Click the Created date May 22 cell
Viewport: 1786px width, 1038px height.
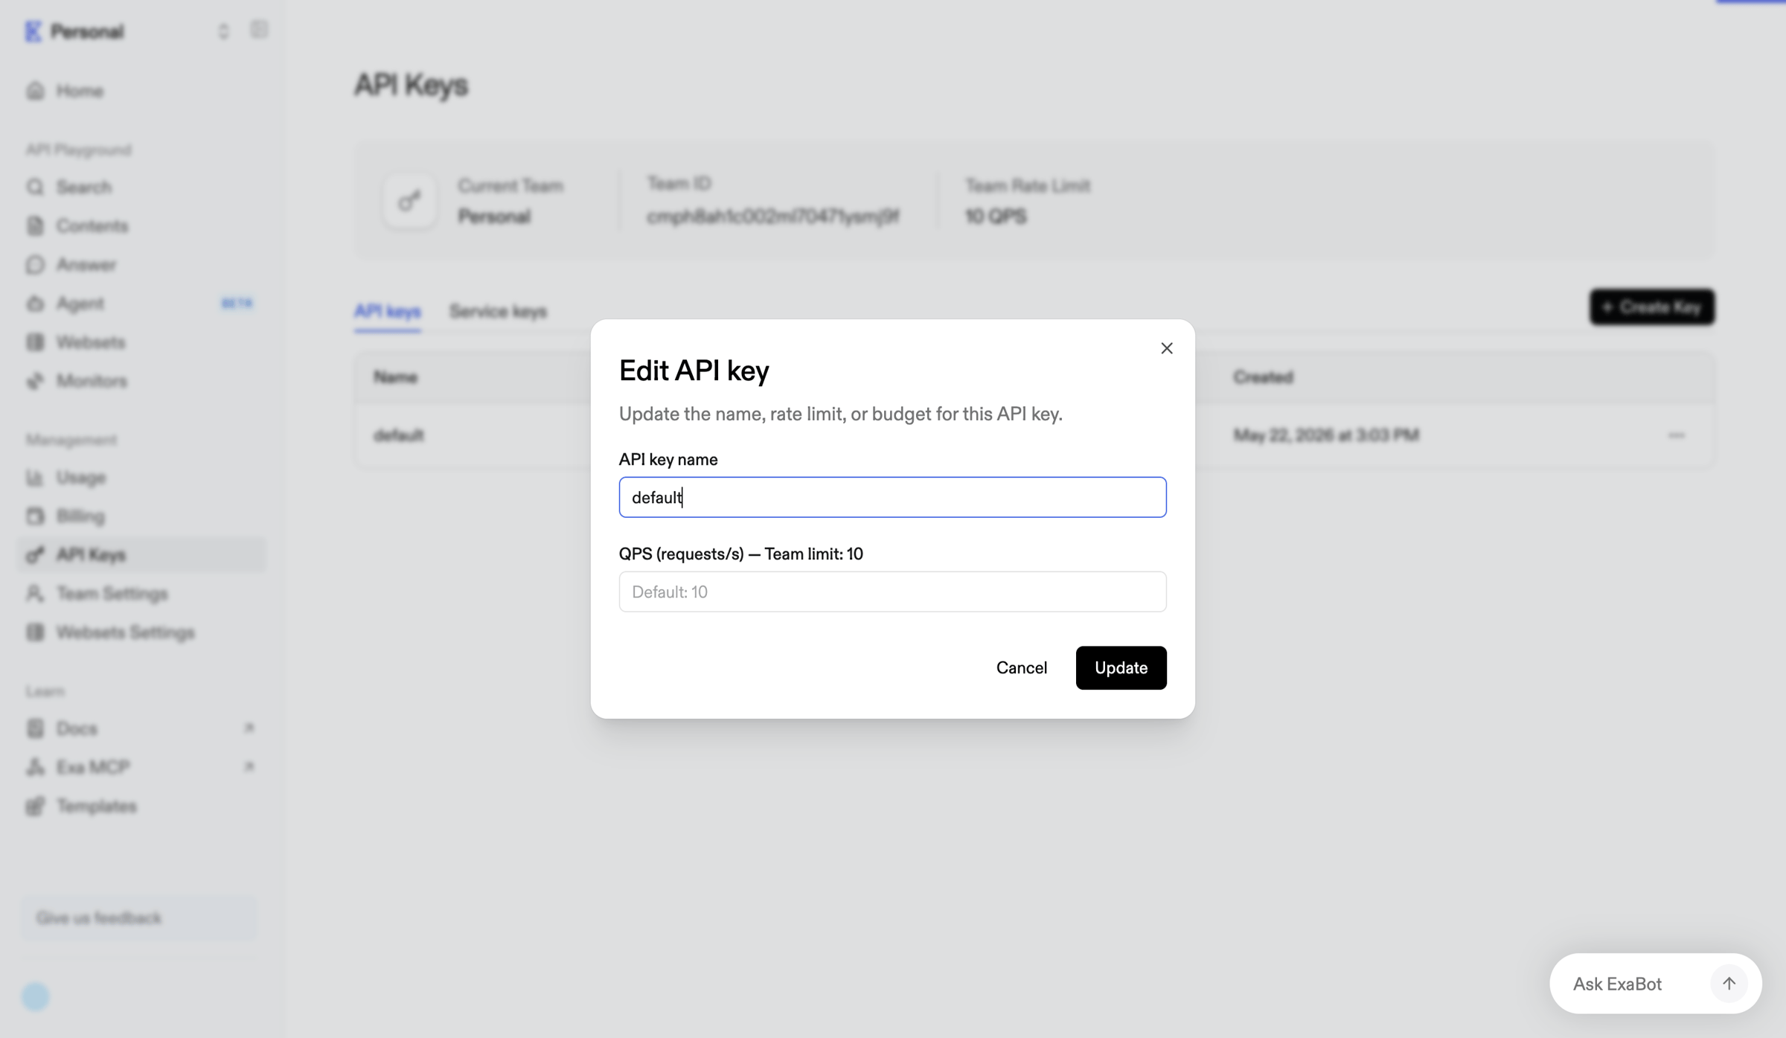coord(1326,435)
